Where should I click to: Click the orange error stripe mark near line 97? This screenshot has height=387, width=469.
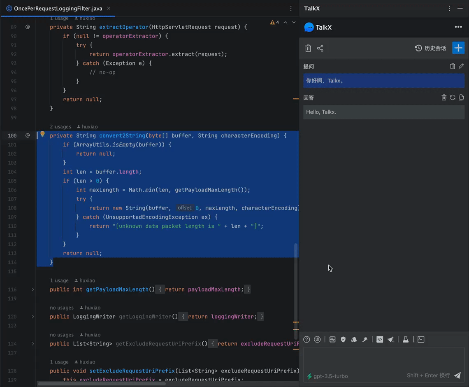[296, 99]
